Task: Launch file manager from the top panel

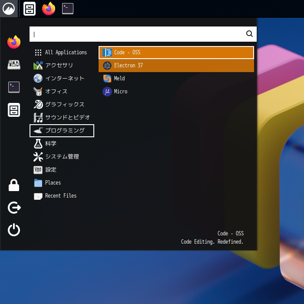Action: click(x=30, y=9)
